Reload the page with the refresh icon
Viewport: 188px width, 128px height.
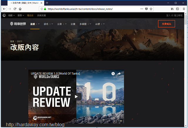(x=15, y=9)
